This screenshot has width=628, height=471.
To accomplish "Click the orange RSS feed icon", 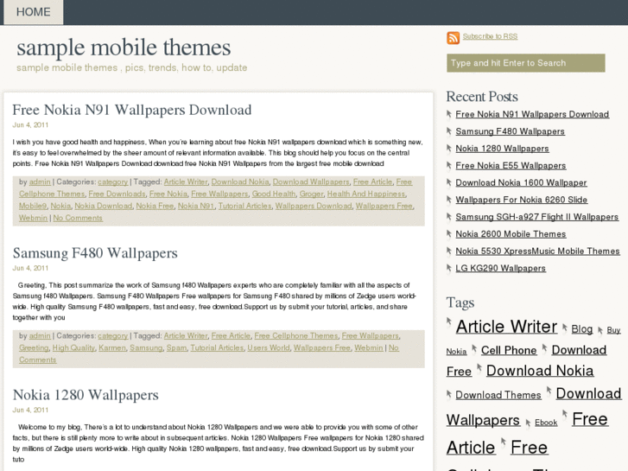I will pos(453,38).
